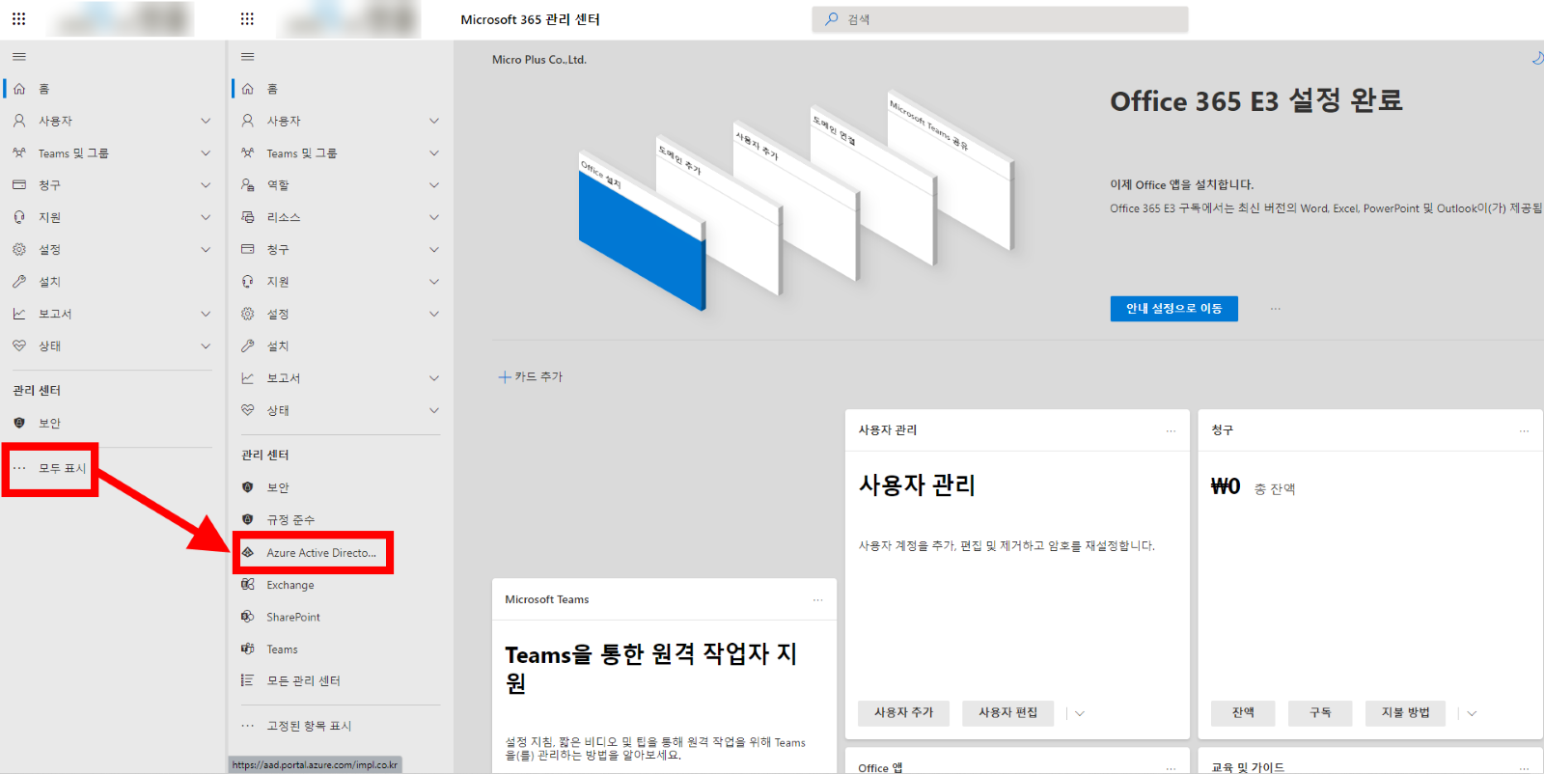Click 지불 방법 button
The height and width of the screenshot is (774, 1544).
point(1405,713)
